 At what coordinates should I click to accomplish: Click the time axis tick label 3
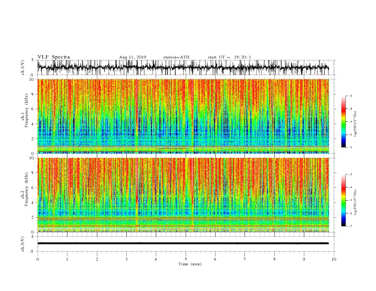click(126, 259)
